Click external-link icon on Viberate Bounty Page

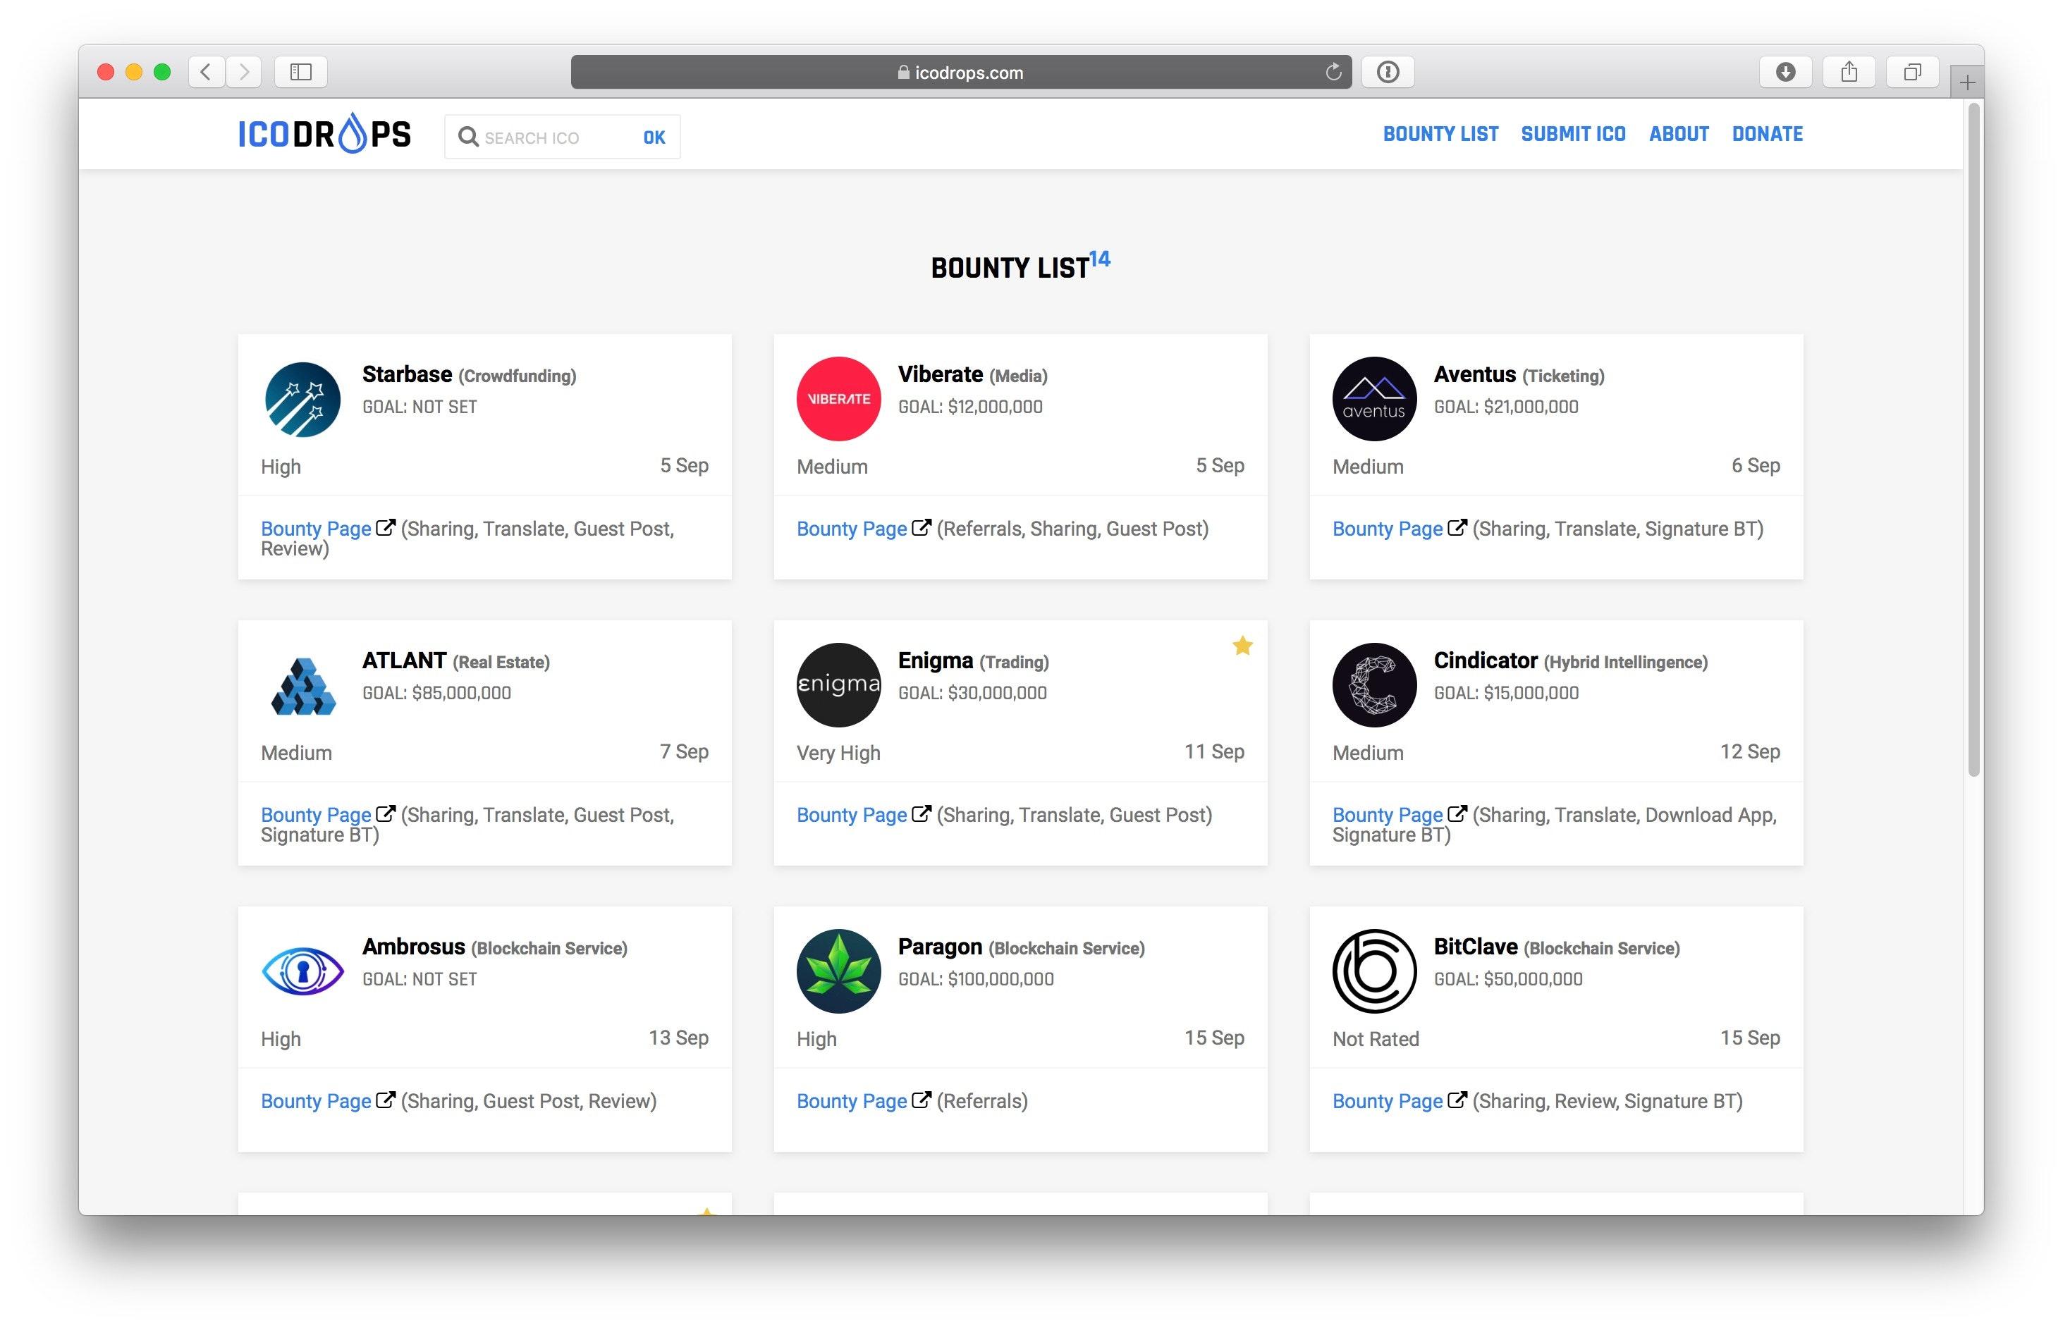921,528
